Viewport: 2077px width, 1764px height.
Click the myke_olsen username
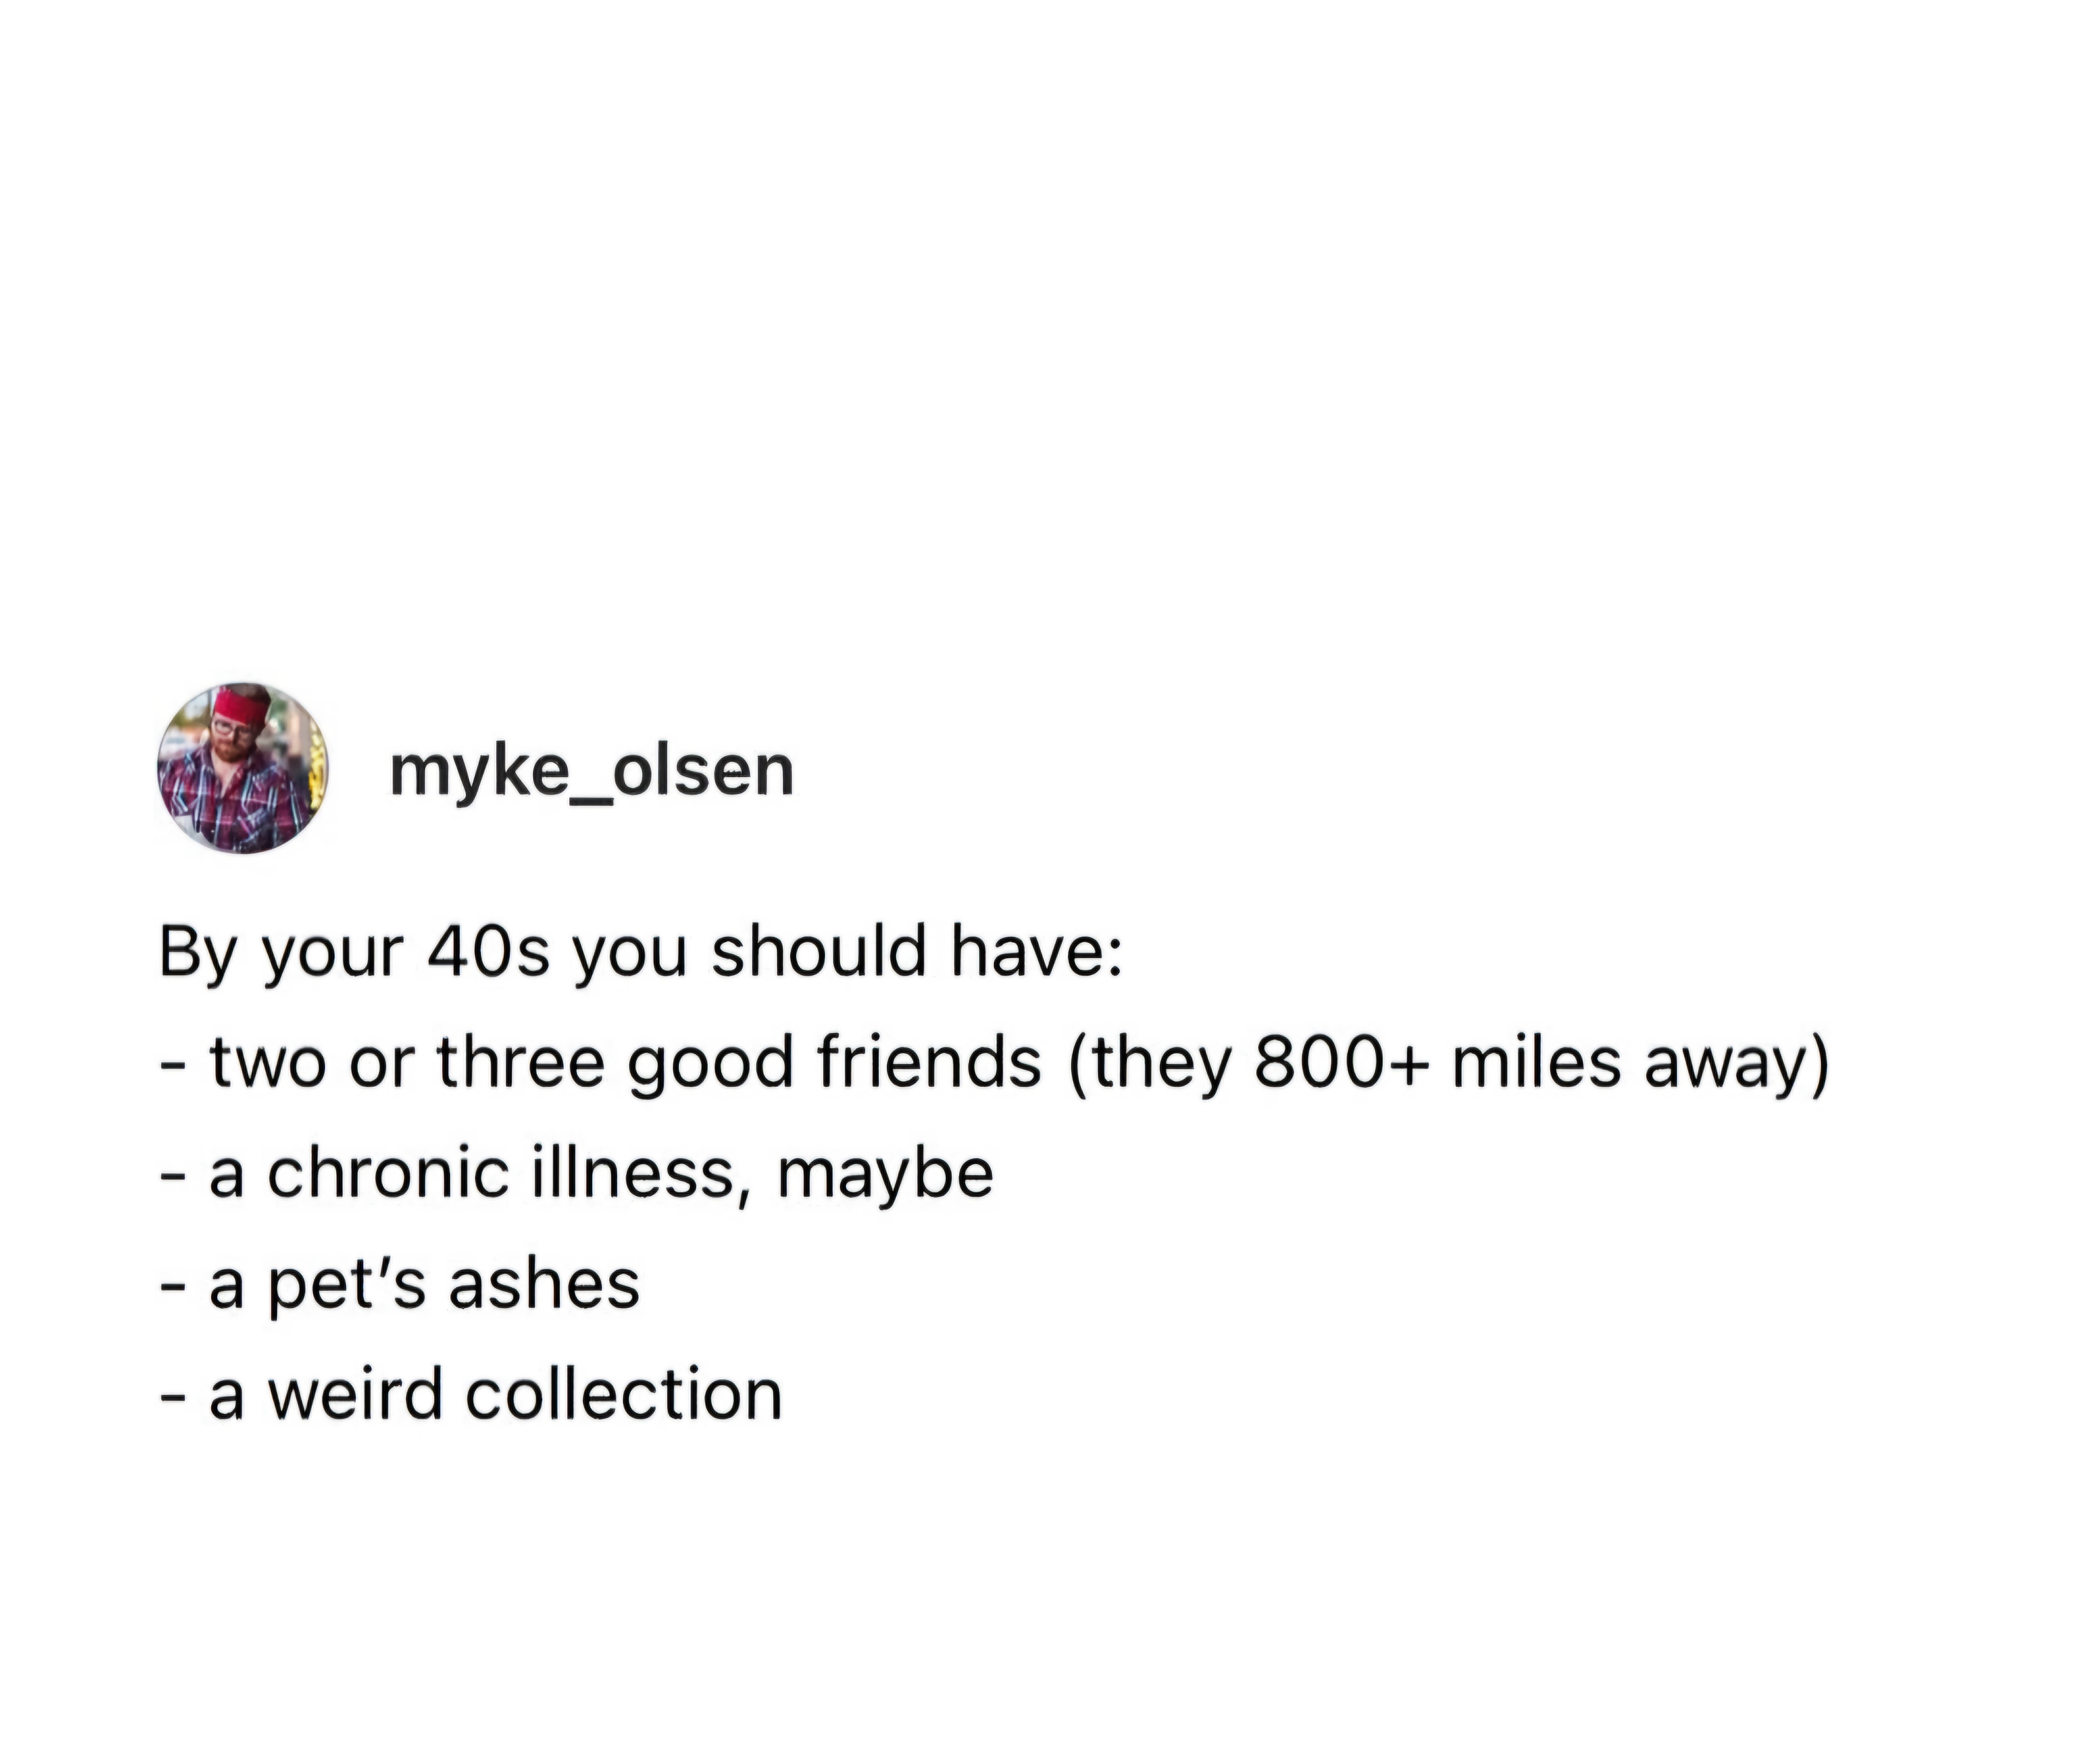click(x=592, y=772)
